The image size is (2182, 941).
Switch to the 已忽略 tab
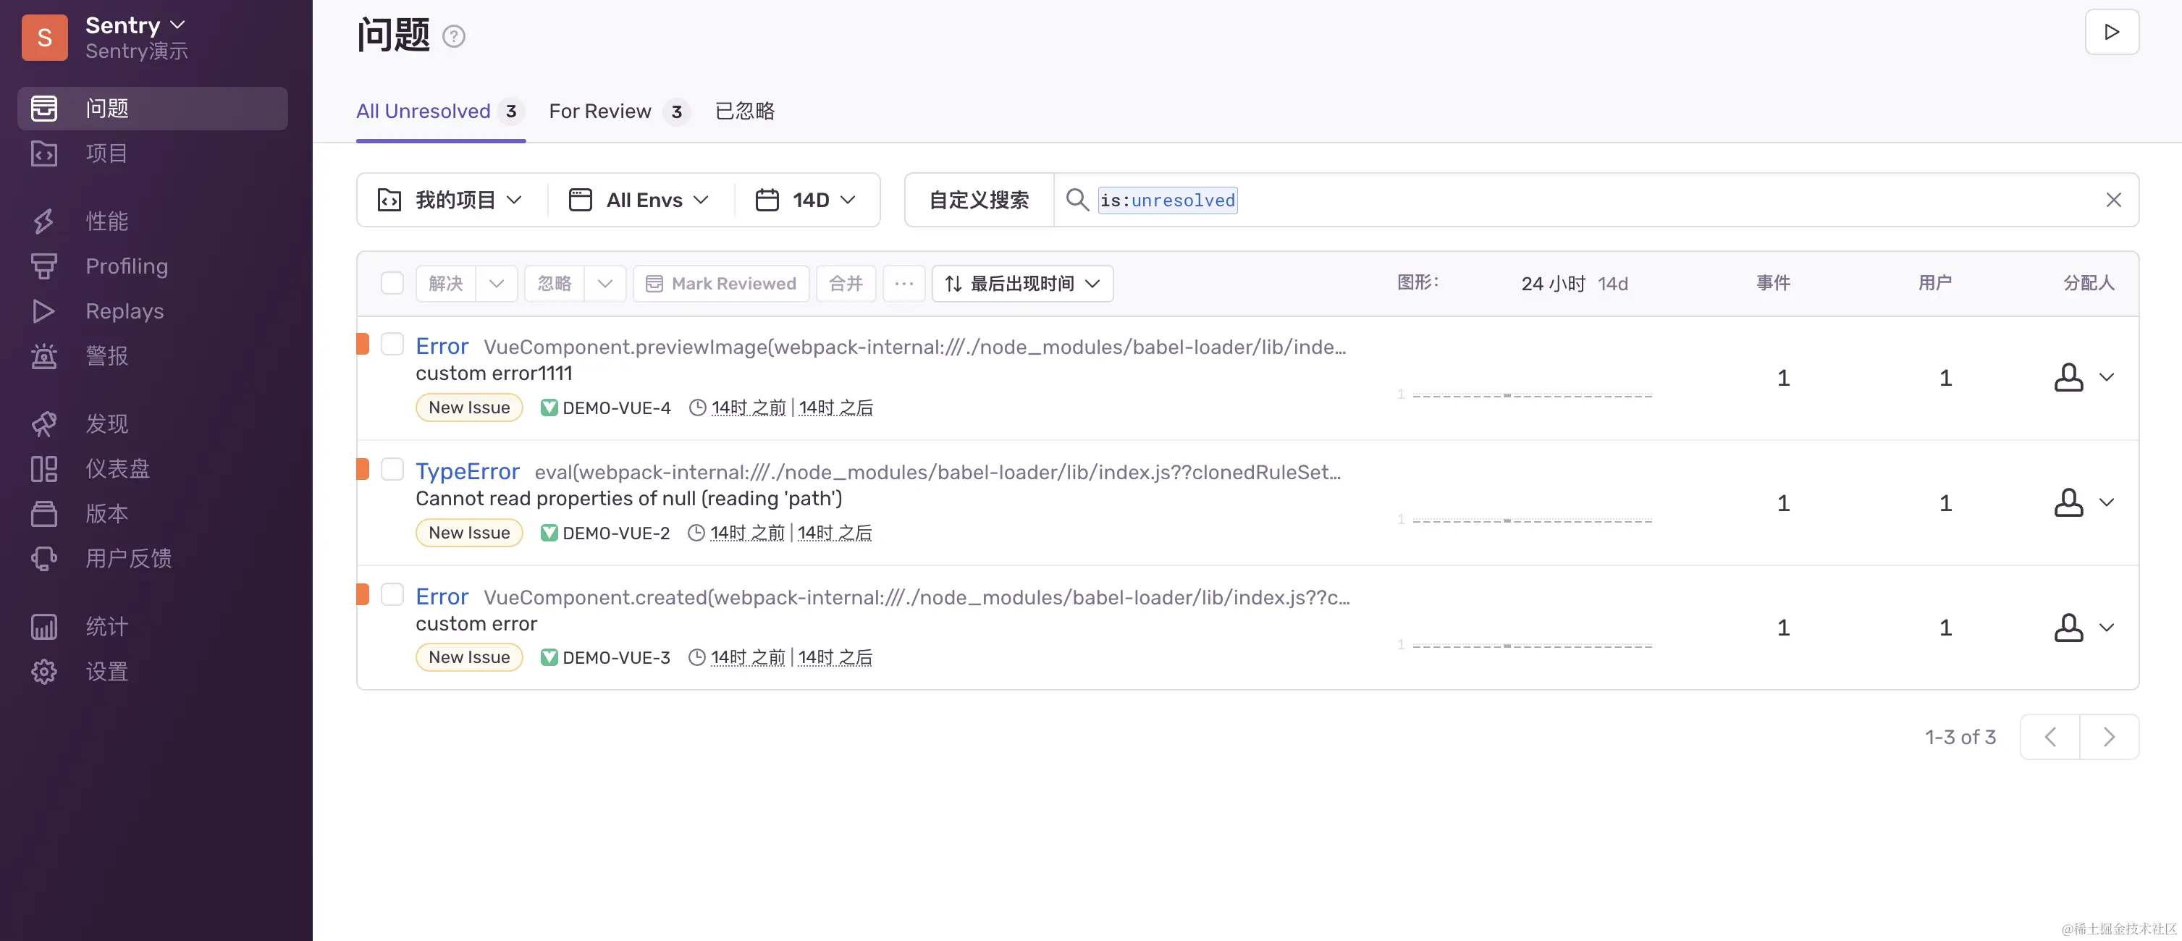(744, 111)
